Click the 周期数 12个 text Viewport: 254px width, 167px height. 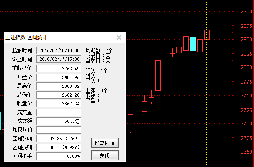pos(99,50)
